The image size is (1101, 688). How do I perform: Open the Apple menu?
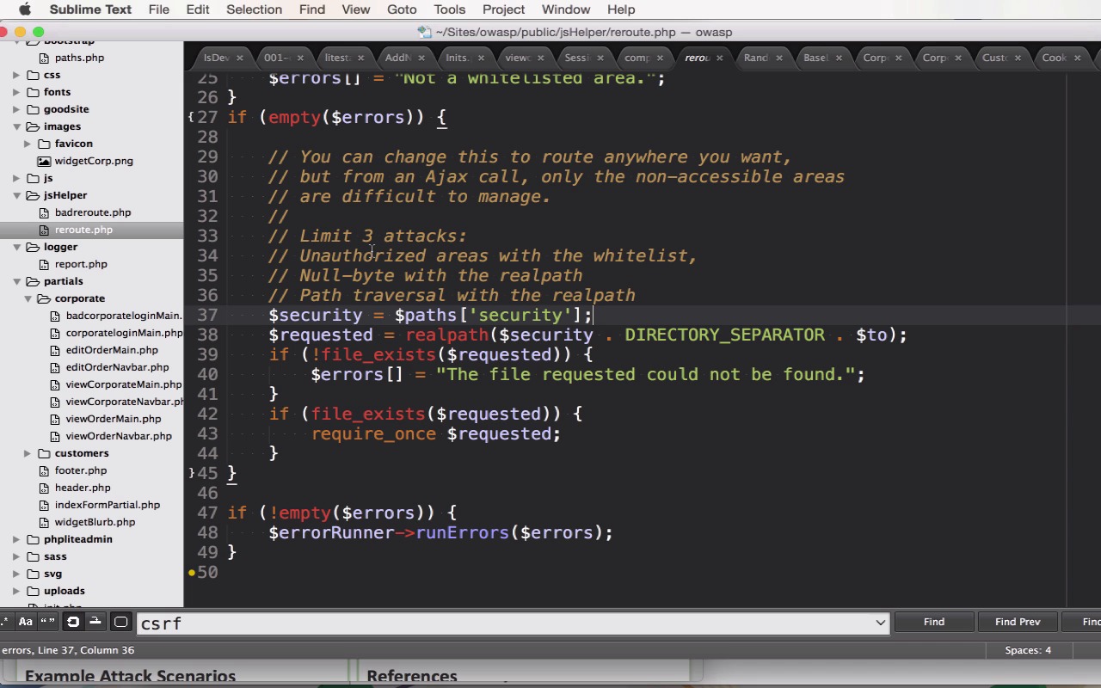tap(25, 9)
